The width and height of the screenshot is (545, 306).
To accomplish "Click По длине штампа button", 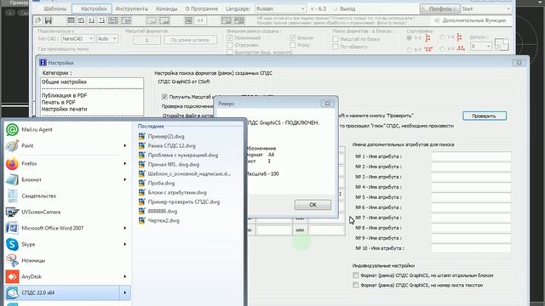I will 190,40.
